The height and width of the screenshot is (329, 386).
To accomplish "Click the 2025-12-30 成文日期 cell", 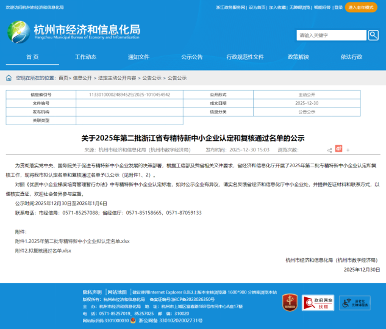I will point(307,103).
